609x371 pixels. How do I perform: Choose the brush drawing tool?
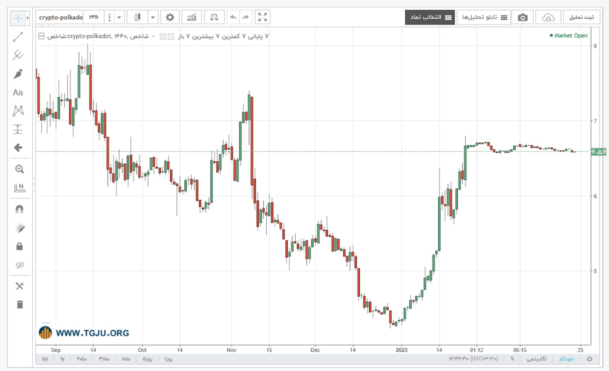click(18, 73)
